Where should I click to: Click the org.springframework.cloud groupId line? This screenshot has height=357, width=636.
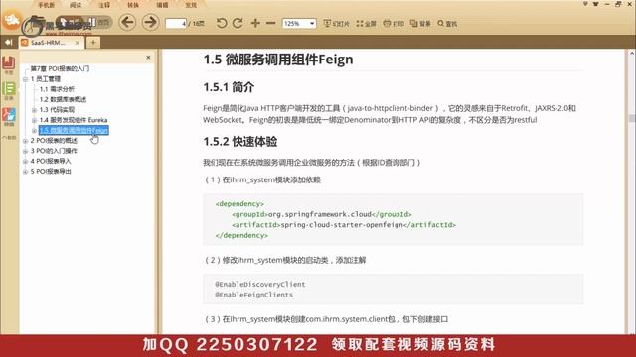pyautogui.click(x=322, y=214)
